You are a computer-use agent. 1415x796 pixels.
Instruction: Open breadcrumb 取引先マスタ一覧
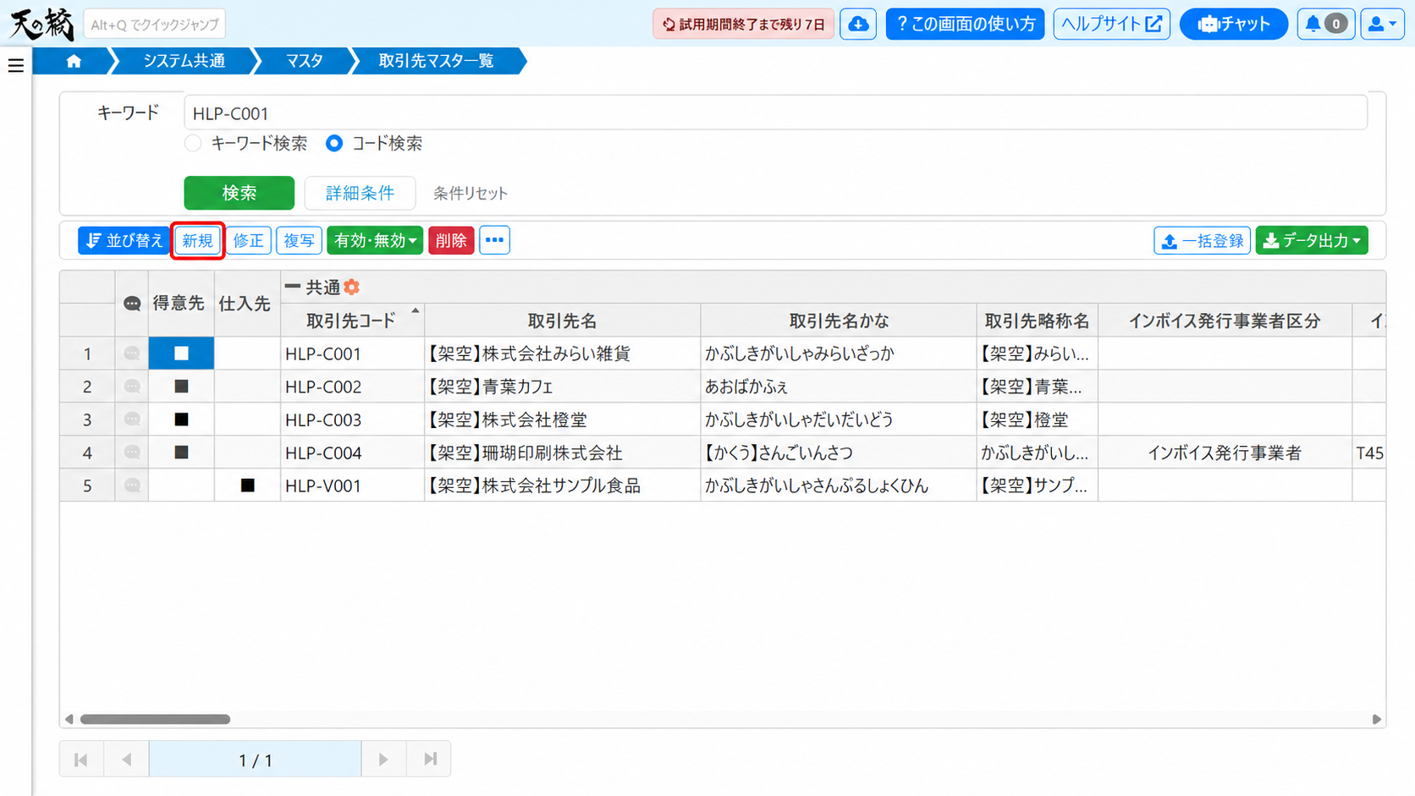tap(436, 61)
